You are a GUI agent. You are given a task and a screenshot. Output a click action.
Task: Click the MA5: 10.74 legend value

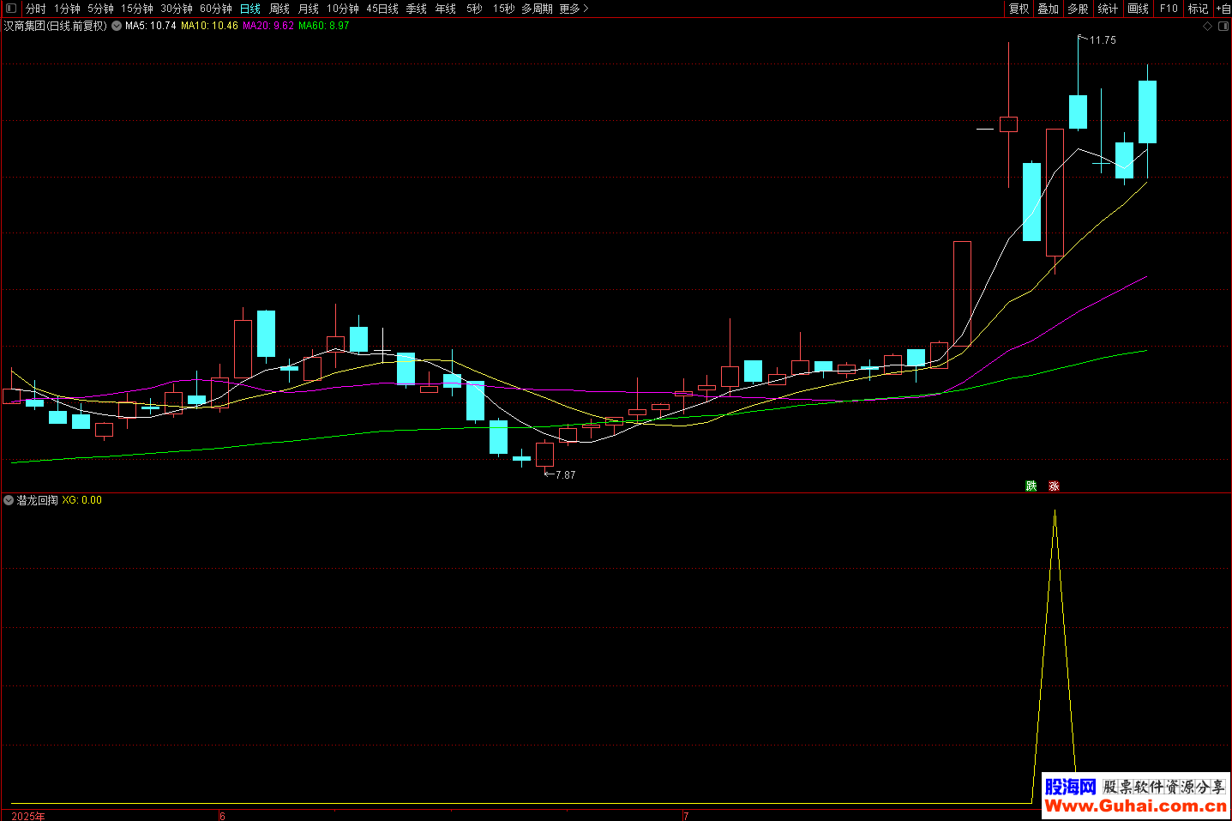(x=151, y=26)
